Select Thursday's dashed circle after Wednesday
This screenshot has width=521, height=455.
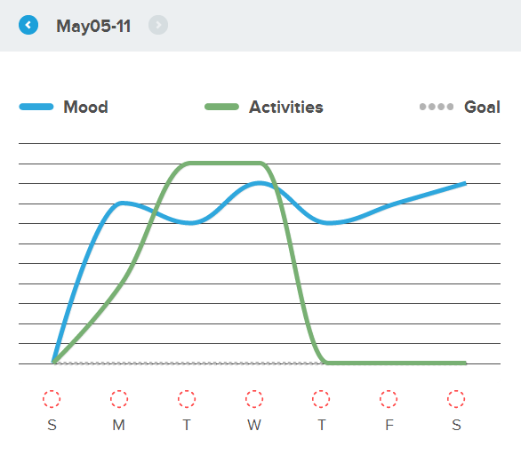(x=321, y=399)
